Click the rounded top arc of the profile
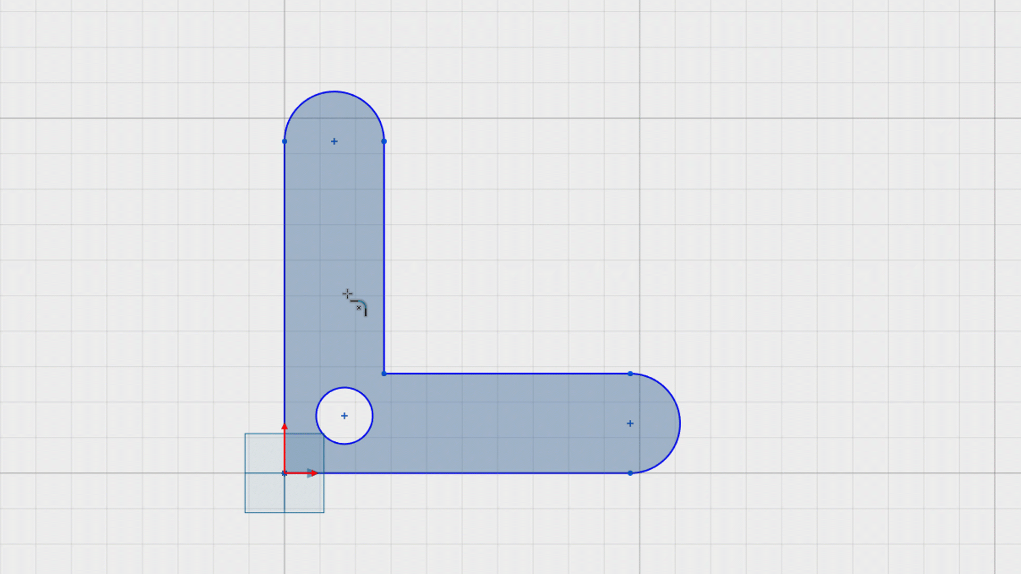Image resolution: width=1021 pixels, height=574 pixels. 334,91
